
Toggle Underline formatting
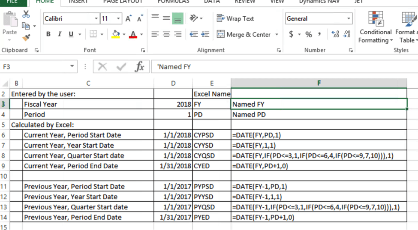point(71,34)
